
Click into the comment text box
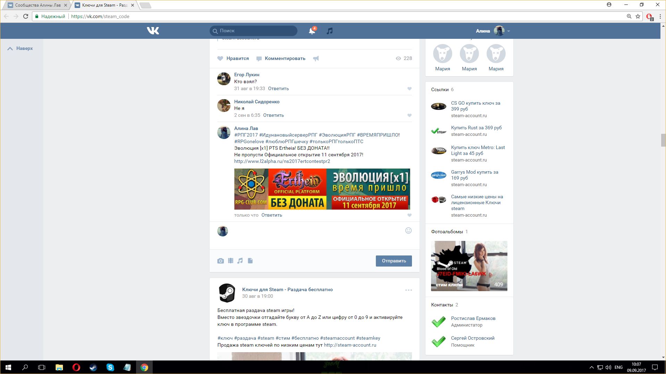point(316,236)
